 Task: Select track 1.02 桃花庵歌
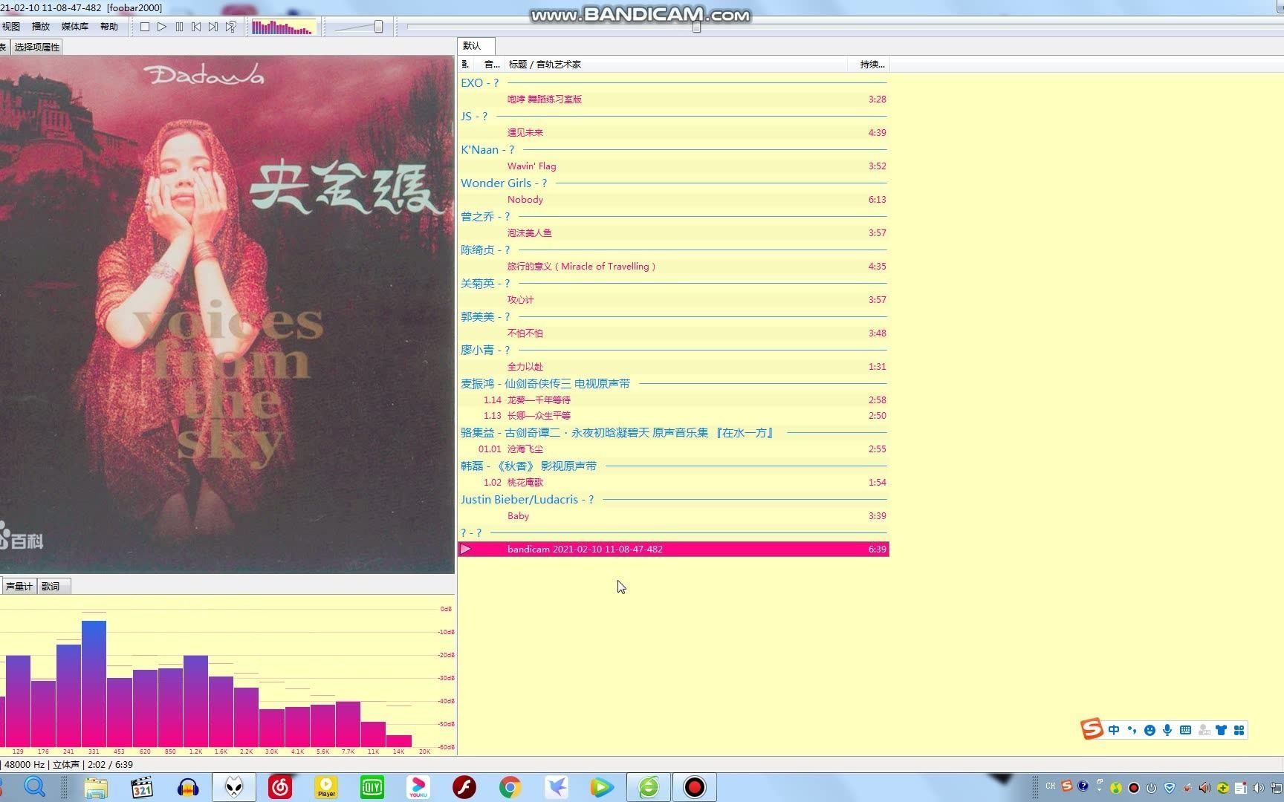click(673, 482)
